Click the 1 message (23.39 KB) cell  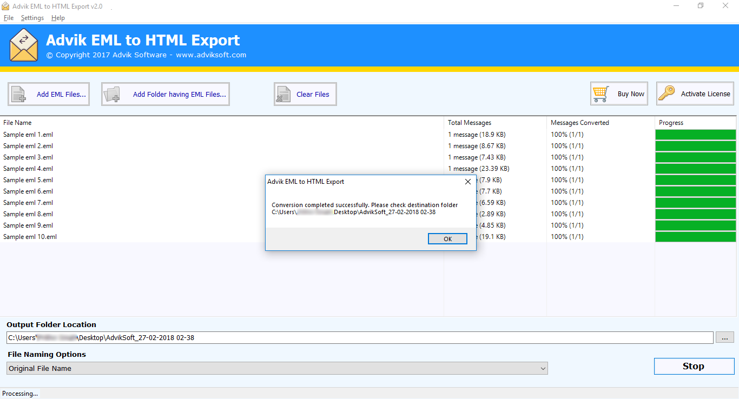point(478,169)
